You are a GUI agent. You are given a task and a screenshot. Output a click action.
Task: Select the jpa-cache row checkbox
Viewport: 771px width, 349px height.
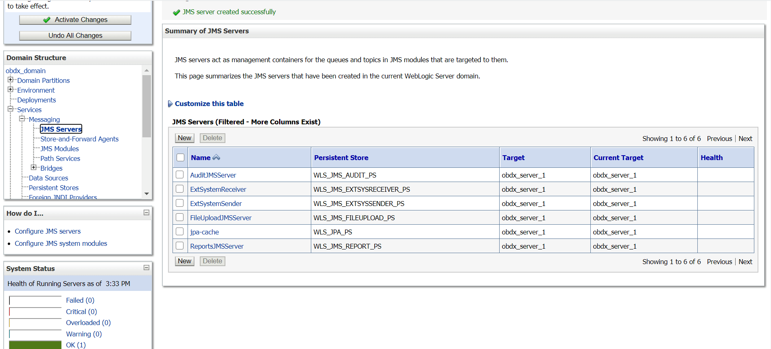(180, 232)
